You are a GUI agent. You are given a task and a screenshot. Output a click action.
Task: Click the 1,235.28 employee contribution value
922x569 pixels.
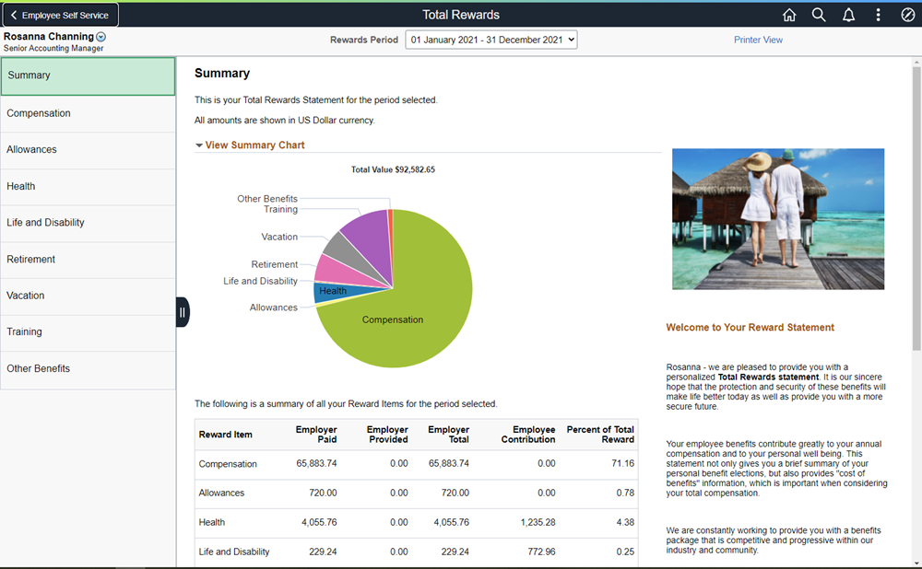point(538,523)
